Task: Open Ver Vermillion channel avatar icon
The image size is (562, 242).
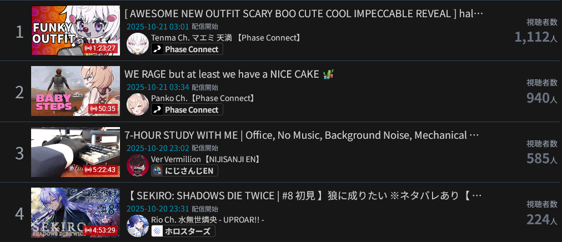Action: click(x=138, y=165)
